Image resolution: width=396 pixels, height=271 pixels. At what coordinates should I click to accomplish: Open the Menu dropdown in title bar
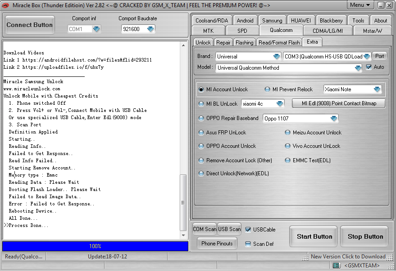coord(360,5)
